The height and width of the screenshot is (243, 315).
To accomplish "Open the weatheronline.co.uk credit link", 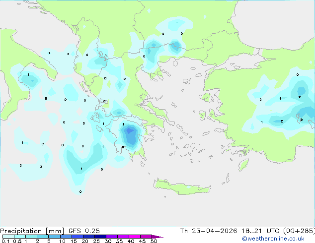I will 273,239.
